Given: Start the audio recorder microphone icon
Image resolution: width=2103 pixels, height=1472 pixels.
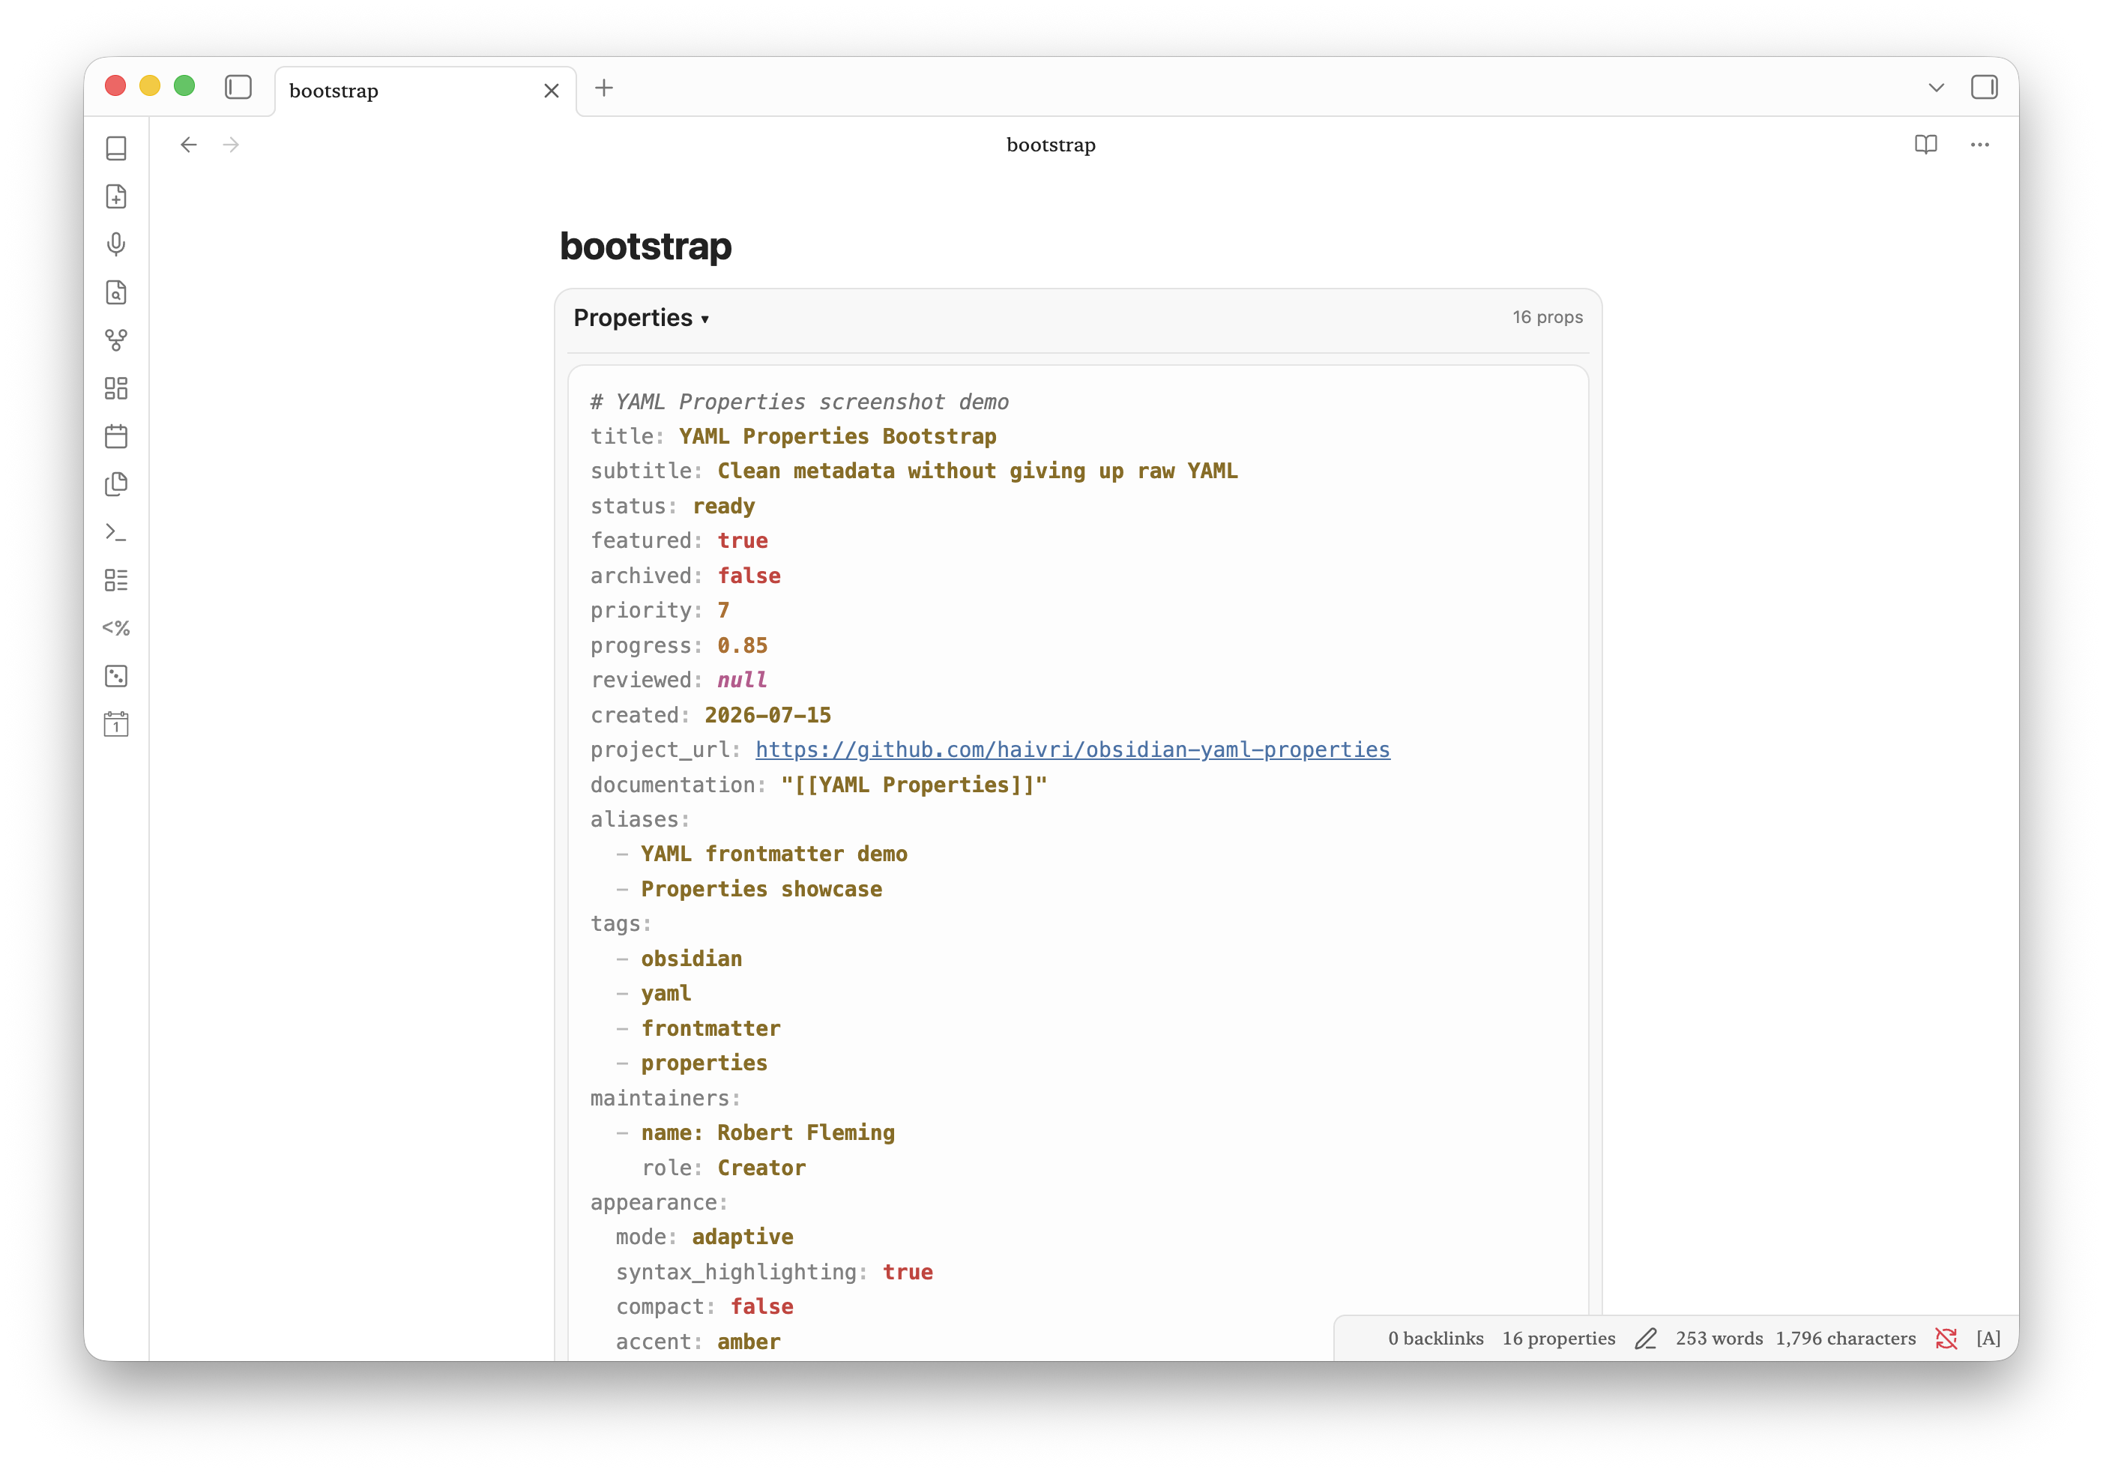Looking at the screenshot, I should point(116,244).
